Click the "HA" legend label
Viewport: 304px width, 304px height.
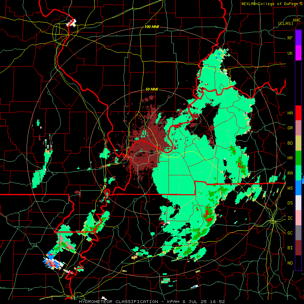tap(290, 113)
